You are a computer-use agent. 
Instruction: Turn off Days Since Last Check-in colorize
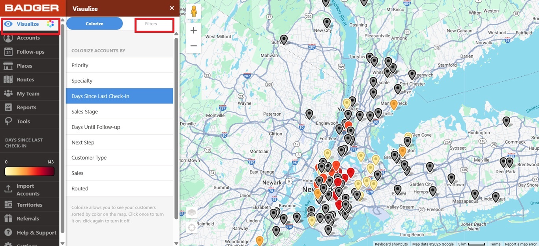coord(120,96)
